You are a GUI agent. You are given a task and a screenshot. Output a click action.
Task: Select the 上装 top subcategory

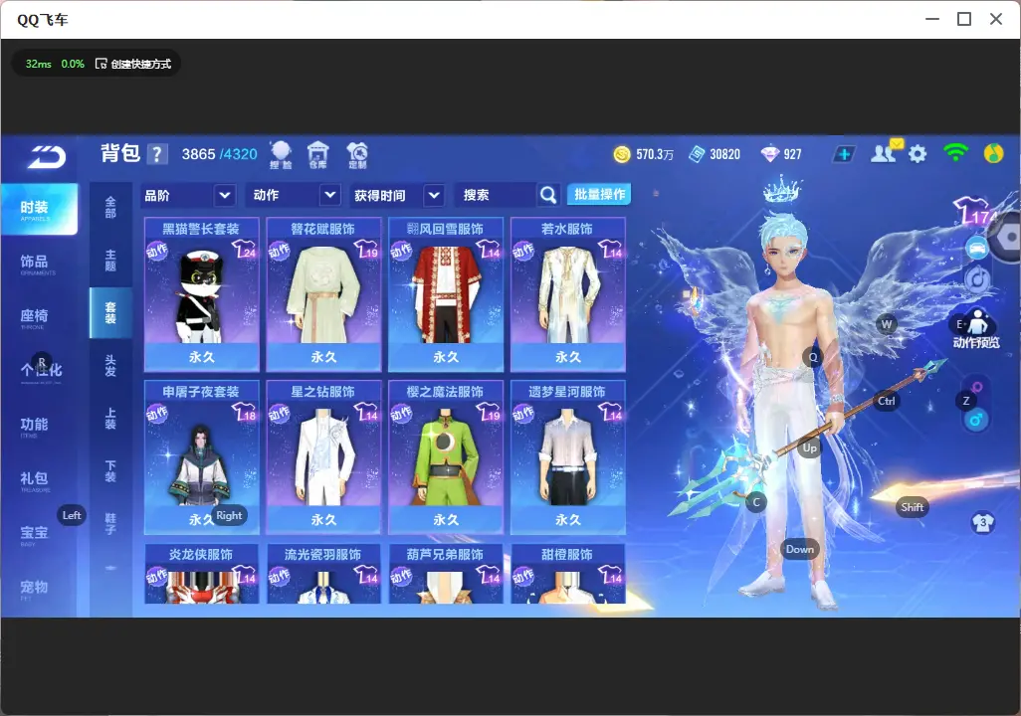click(x=110, y=419)
